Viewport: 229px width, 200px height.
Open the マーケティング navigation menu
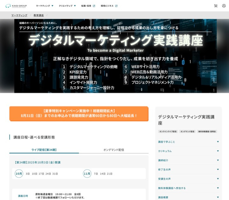43,6
